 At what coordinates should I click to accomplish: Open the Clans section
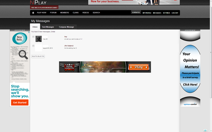(76, 13)
